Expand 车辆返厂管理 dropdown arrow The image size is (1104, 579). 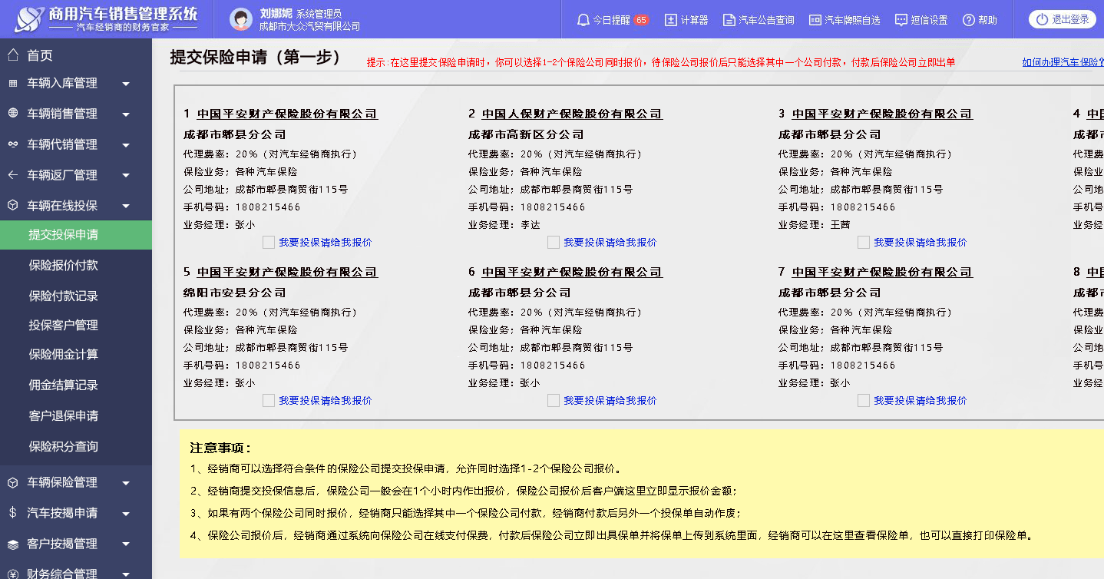[x=126, y=176]
